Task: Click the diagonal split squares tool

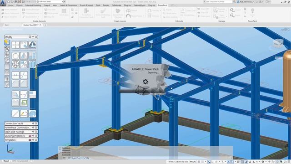Action: [24, 64]
